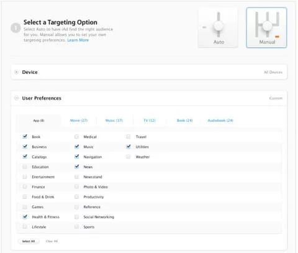Viewport: 298px width, 253px height.
Task: Open the All Devices summary
Action: pos(273,72)
